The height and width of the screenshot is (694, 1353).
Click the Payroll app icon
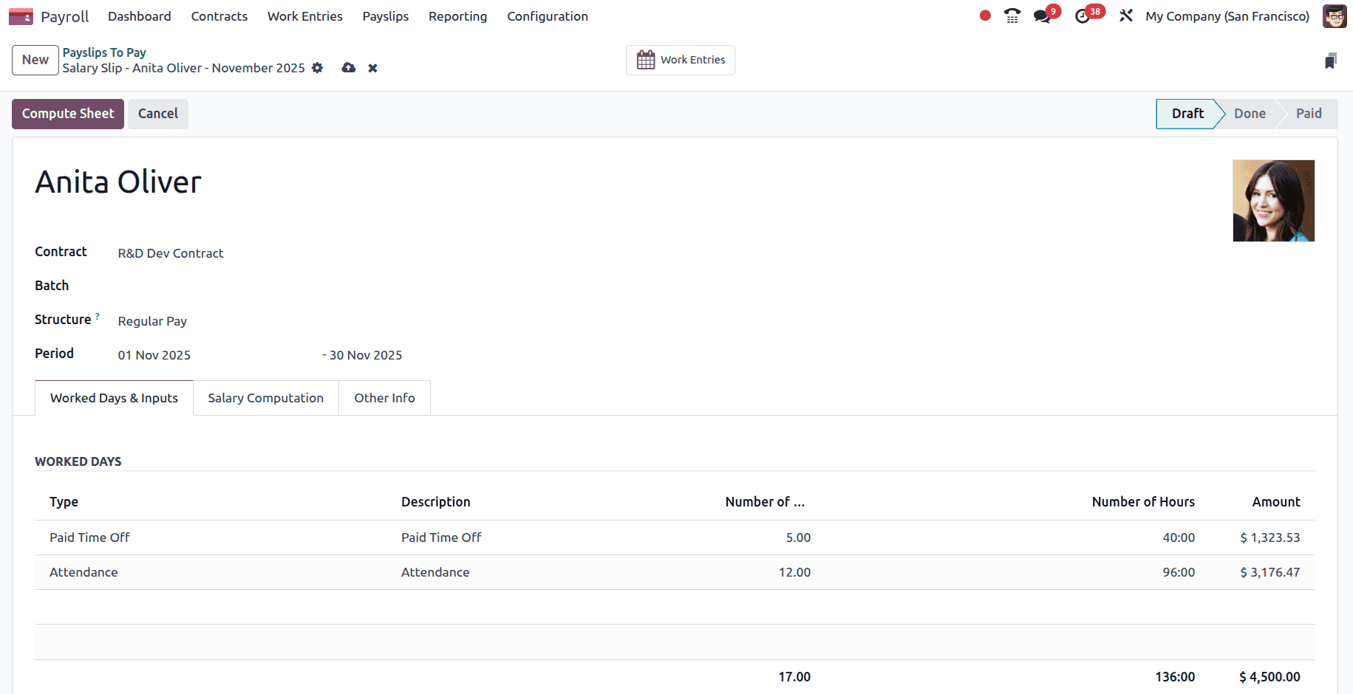coord(20,16)
